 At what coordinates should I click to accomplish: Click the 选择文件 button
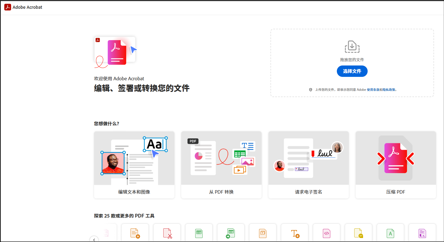click(x=352, y=71)
